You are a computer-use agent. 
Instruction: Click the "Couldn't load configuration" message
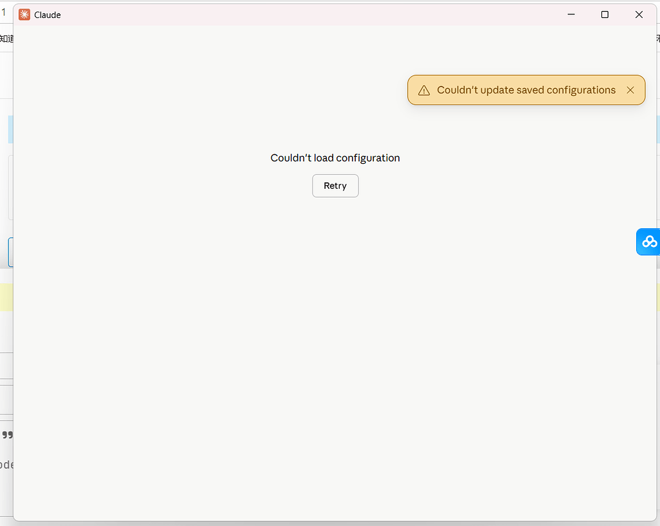click(335, 158)
